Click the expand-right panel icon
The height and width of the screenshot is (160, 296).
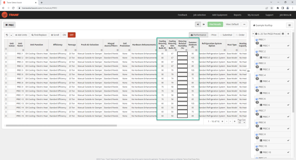point(204,24)
